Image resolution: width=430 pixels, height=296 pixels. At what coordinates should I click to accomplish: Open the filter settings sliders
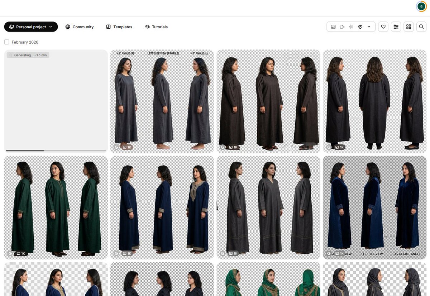(396, 27)
